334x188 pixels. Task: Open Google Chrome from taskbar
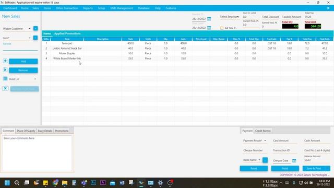tap(55, 183)
